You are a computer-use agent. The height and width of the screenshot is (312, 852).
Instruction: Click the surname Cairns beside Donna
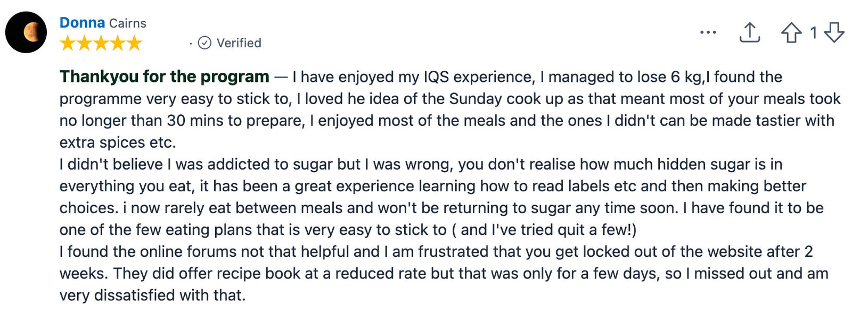click(128, 23)
